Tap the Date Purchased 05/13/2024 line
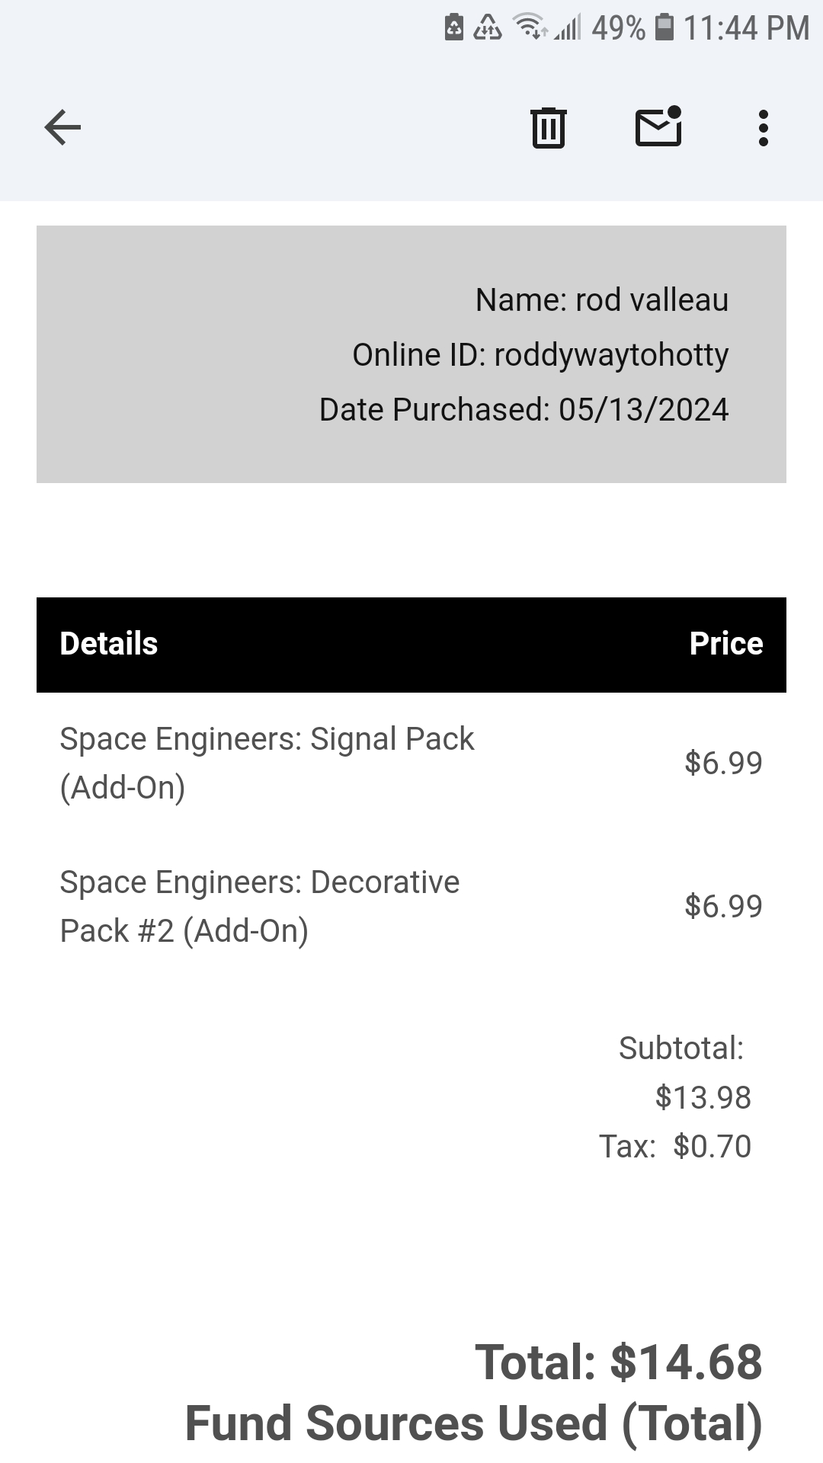 [524, 410]
